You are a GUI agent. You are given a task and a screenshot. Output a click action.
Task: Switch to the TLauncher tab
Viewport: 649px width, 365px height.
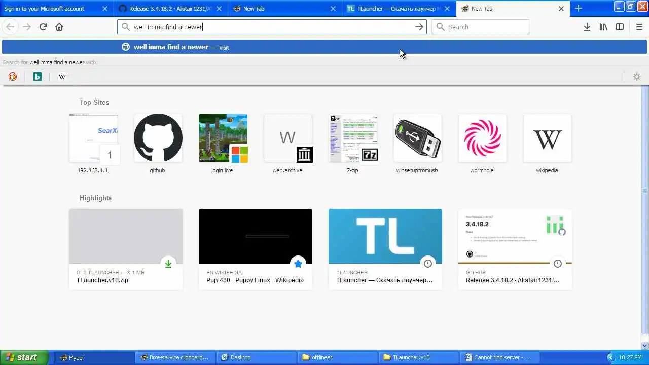click(399, 9)
